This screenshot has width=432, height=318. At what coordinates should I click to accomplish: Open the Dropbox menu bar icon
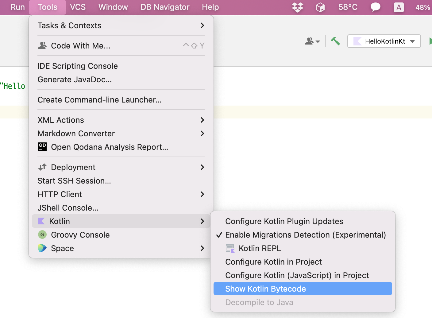[297, 7]
